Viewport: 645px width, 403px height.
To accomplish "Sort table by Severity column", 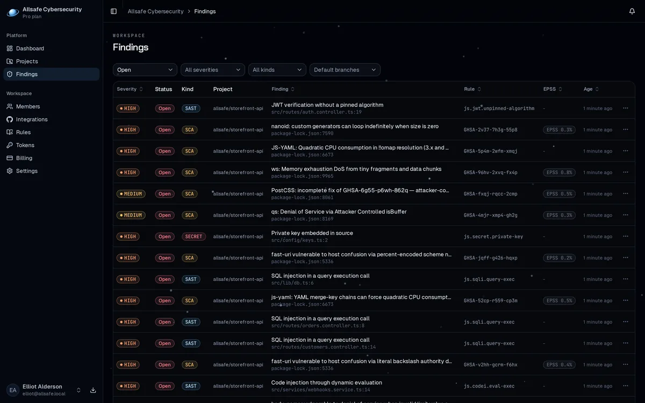I will (130, 89).
